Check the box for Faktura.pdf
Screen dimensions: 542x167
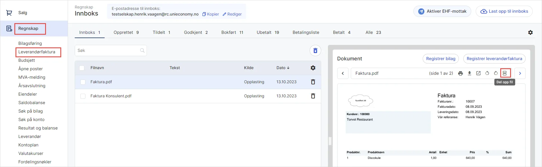tap(83, 82)
